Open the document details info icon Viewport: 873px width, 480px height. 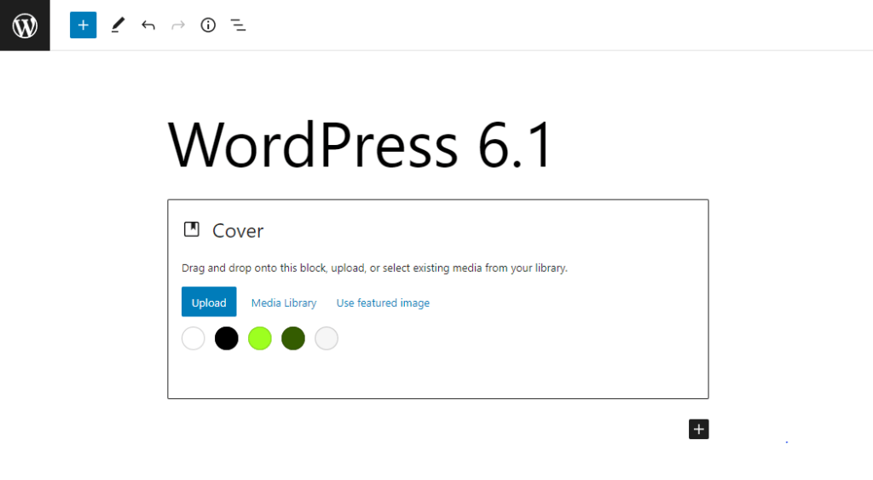tap(208, 25)
